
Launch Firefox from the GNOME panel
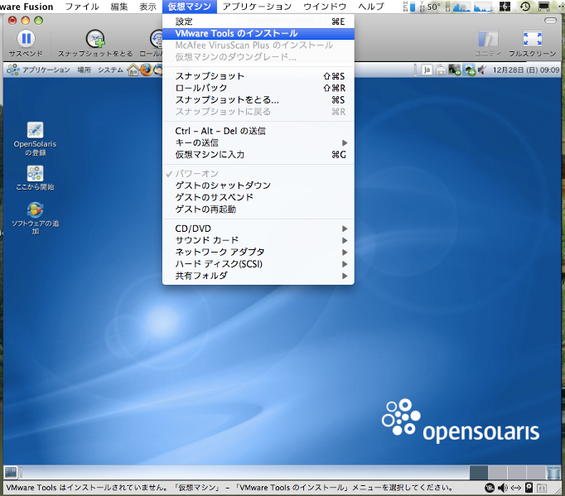pyautogui.click(x=146, y=70)
